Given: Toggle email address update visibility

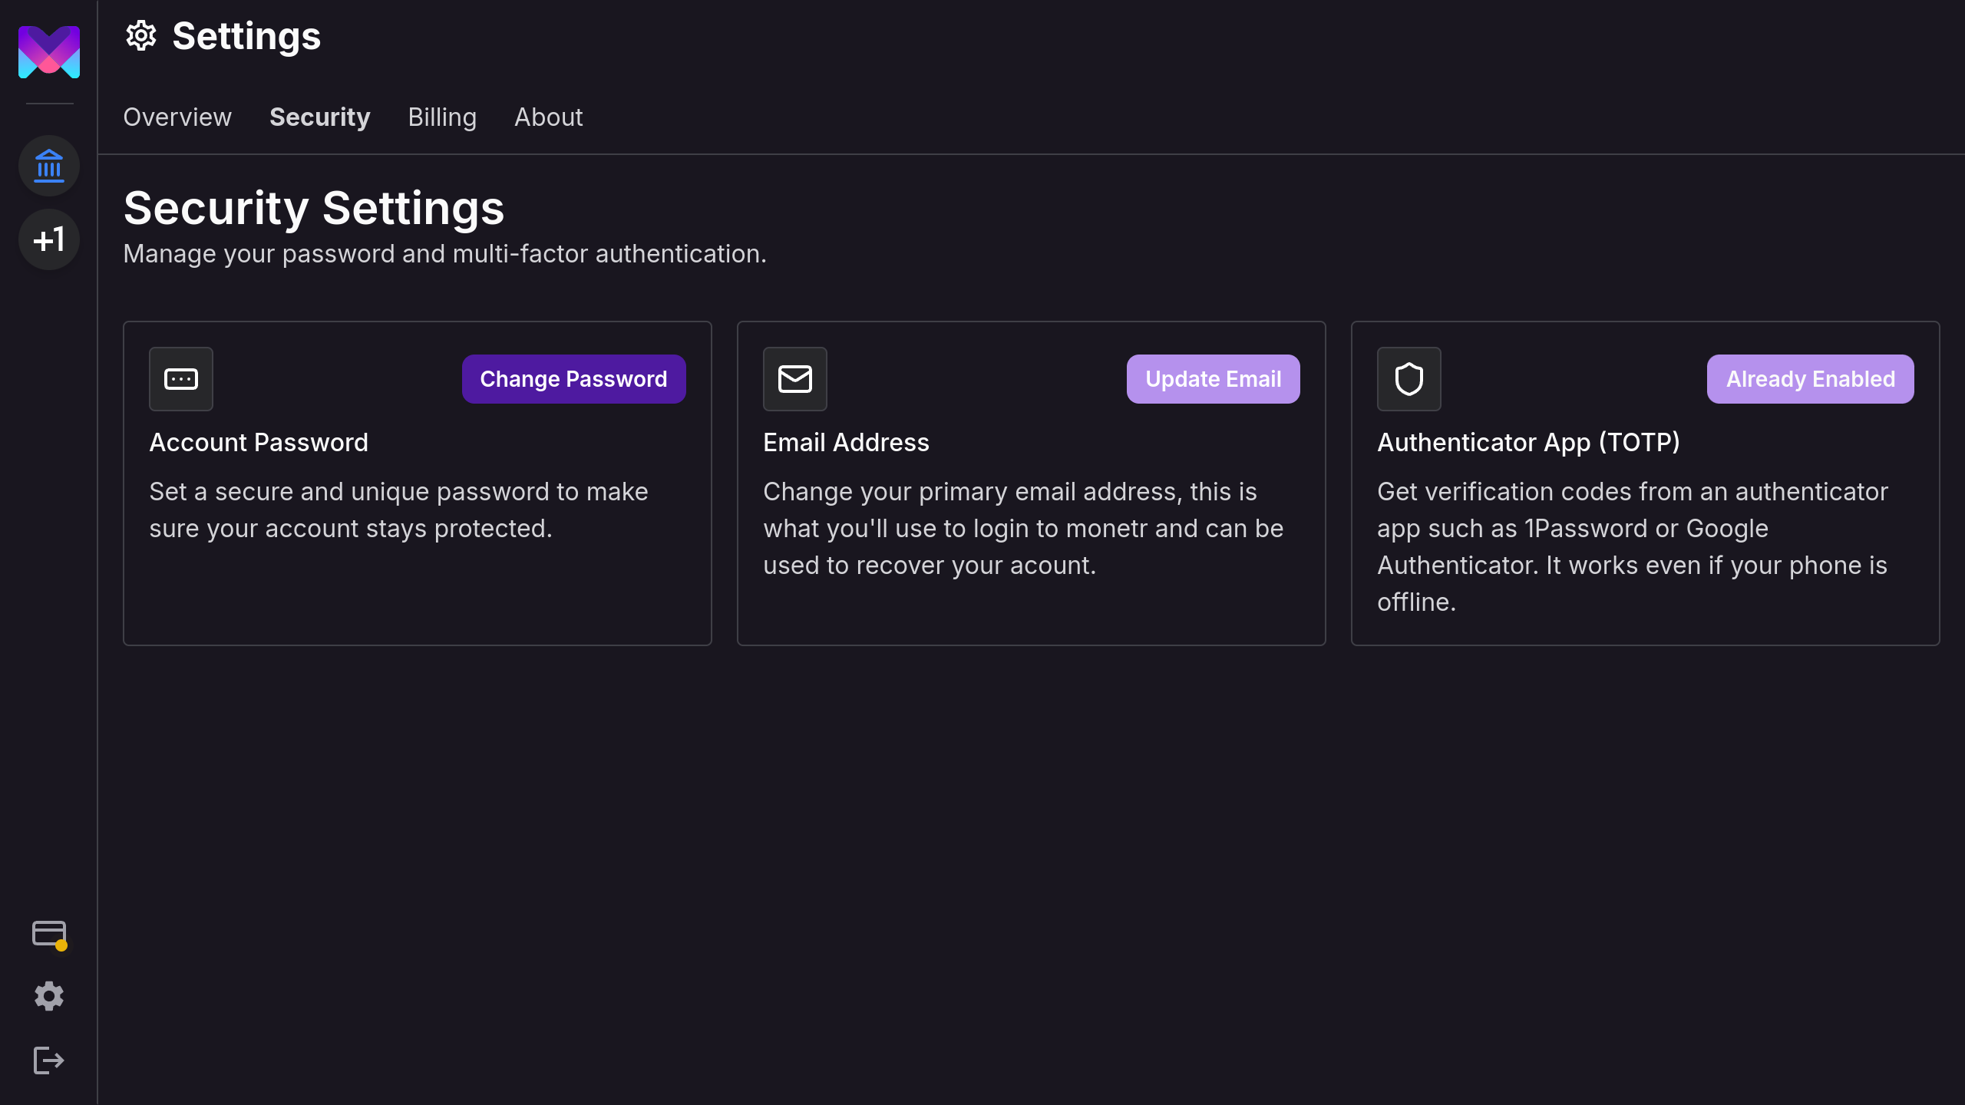Looking at the screenshot, I should (1214, 378).
